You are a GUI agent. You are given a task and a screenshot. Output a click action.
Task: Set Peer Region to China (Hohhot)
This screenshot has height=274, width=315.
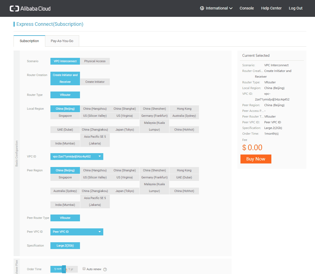coord(184,191)
